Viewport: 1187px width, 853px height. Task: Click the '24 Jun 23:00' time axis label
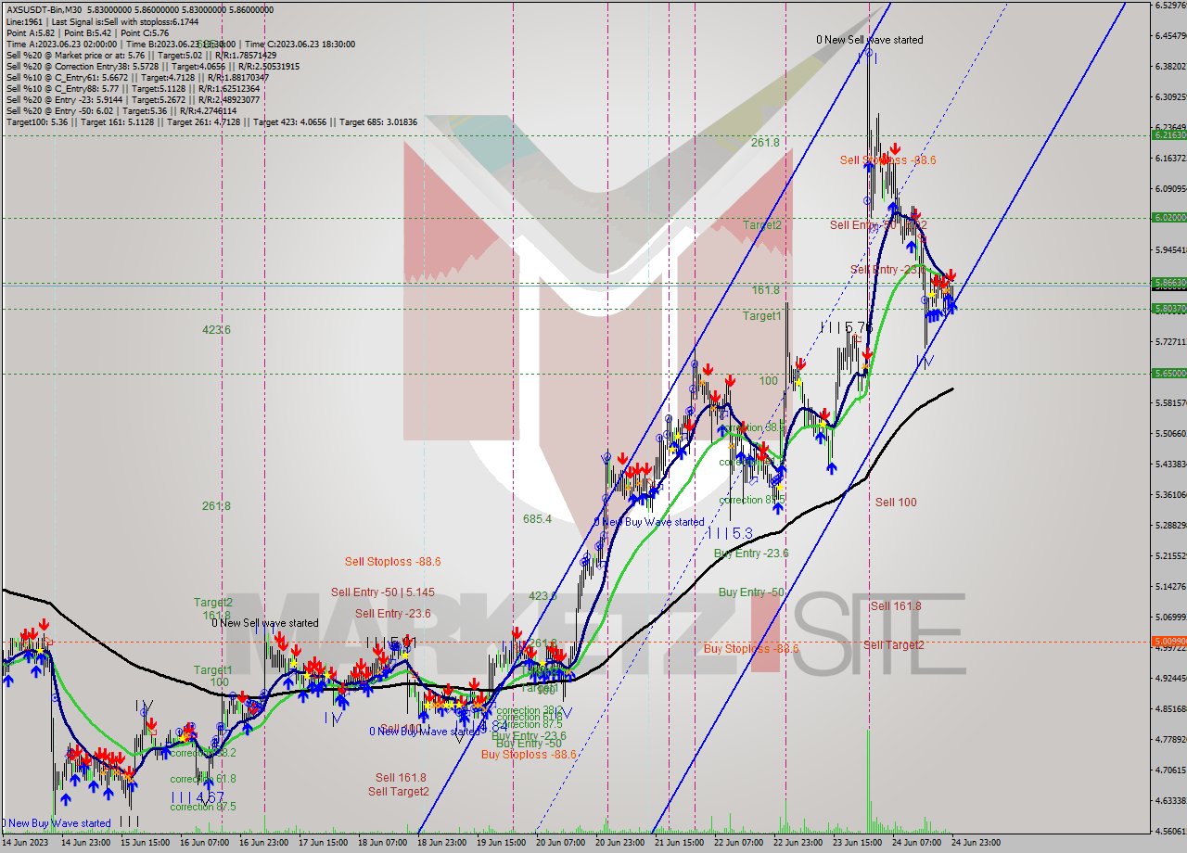(x=976, y=843)
